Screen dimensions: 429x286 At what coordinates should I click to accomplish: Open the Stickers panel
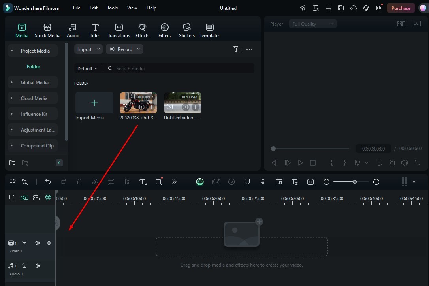(x=186, y=30)
